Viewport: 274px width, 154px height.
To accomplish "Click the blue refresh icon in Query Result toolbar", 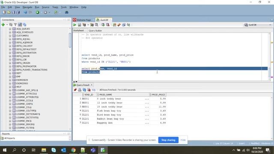I will click(x=84, y=90).
